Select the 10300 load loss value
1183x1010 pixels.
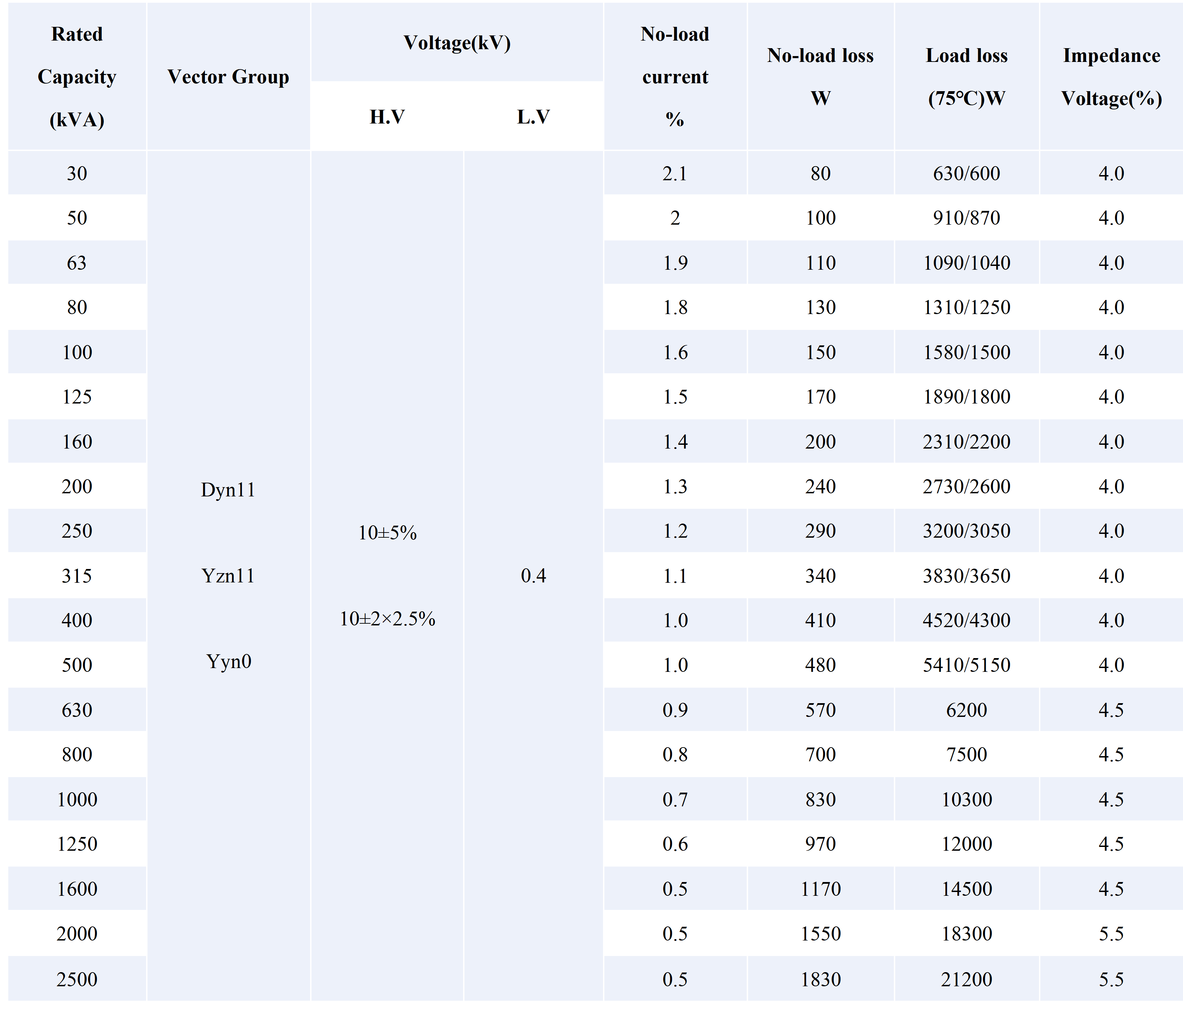[967, 799]
